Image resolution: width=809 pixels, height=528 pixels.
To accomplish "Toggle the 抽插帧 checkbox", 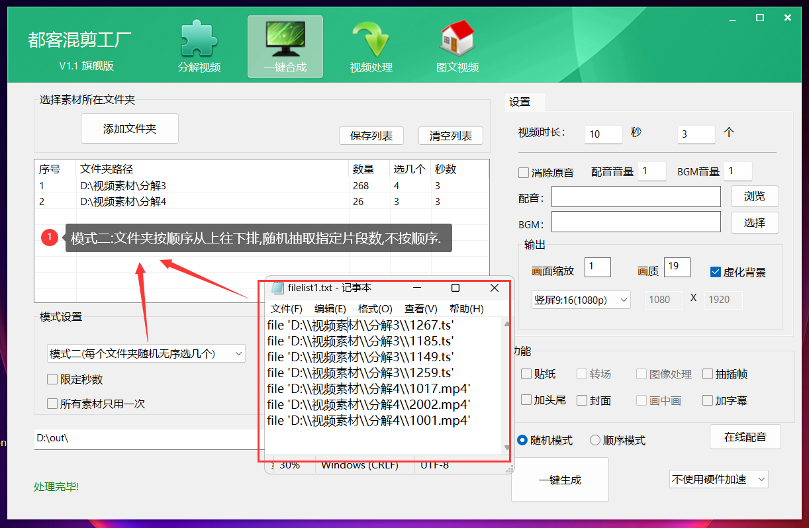I will point(708,374).
